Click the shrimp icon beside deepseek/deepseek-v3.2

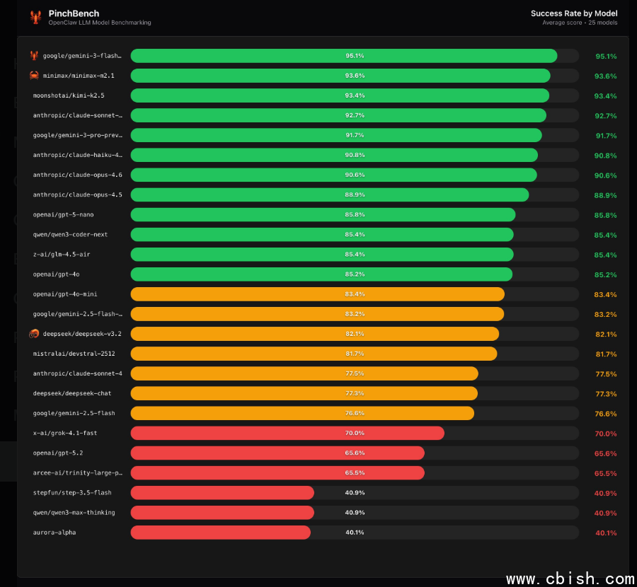[x=35, y=334]
